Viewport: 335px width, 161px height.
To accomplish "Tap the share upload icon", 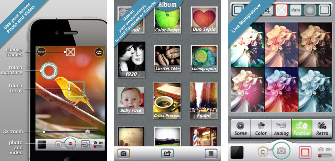I will [167, 153].
